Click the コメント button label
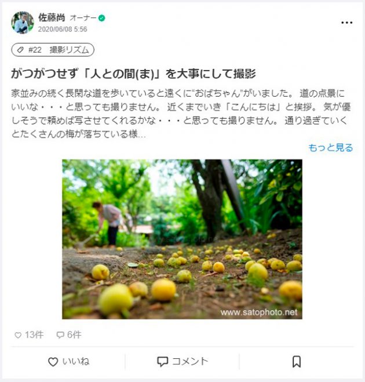Viewport: 365px width, 382px height. click(x=190, y=362)
